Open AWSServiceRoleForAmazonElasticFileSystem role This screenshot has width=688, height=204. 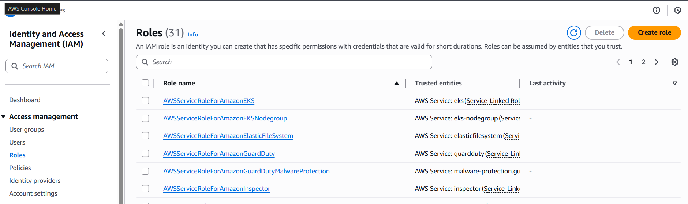228,136
